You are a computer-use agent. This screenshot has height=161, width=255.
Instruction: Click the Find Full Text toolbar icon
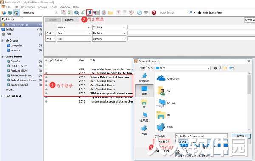click(x=96, y=12)
